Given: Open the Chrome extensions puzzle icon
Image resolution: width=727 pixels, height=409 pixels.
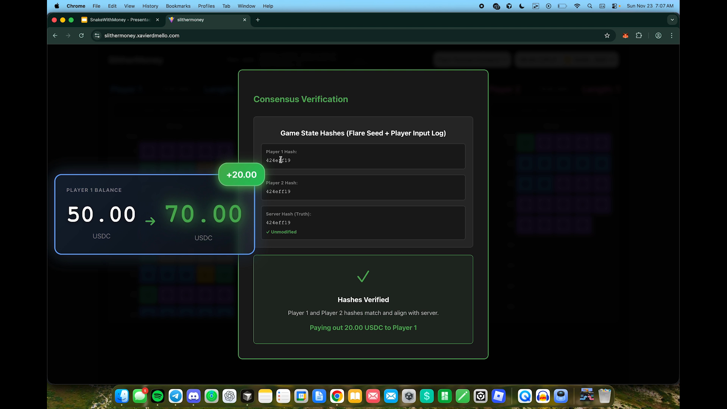Looking at the screenshot, I should 639,36.
